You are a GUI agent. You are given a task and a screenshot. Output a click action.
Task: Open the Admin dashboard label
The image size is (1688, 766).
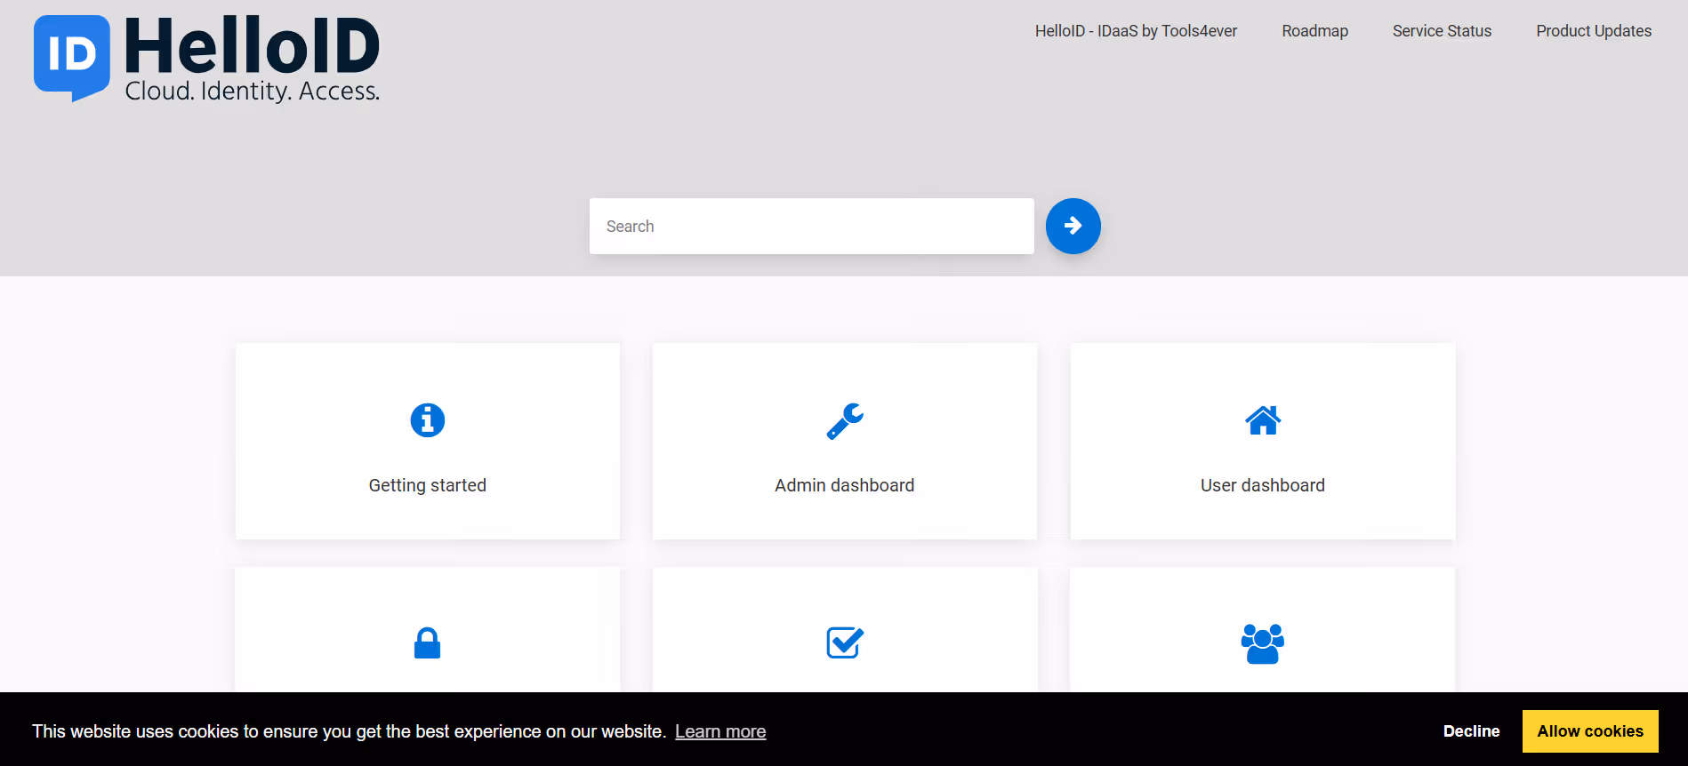[845, 485]
